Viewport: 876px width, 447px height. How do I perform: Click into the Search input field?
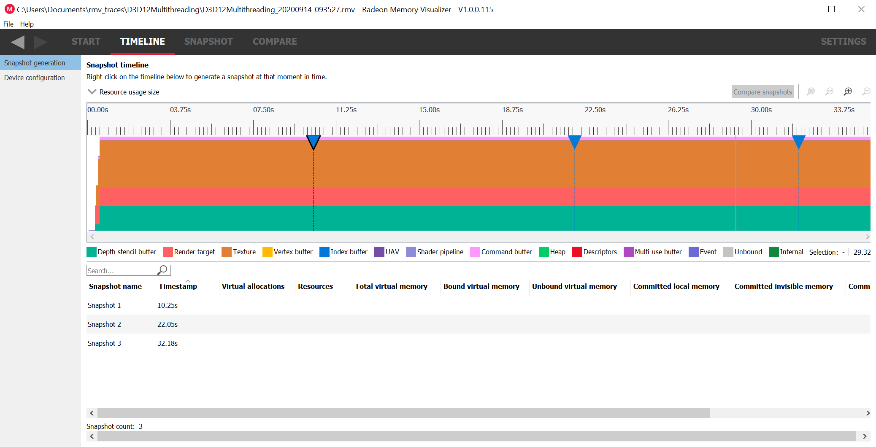(x=122, y=270)
